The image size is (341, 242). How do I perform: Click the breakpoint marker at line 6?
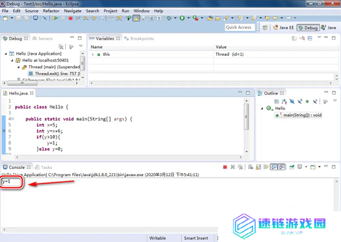tap(4, 131)
